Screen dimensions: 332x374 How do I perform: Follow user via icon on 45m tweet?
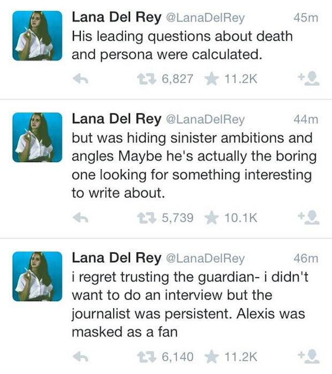(x=309, y=79)
